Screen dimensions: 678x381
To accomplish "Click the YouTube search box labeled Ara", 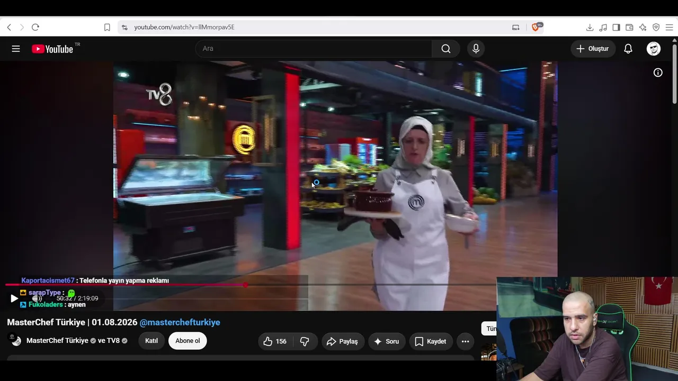I will point(314,49).
